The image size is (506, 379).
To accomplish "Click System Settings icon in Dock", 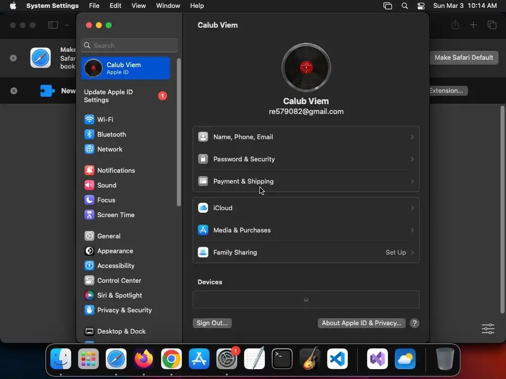I will pos(227,359).
